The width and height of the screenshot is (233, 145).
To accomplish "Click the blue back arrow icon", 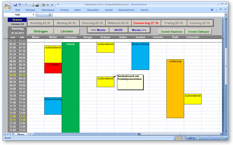I will coord(48,5).
